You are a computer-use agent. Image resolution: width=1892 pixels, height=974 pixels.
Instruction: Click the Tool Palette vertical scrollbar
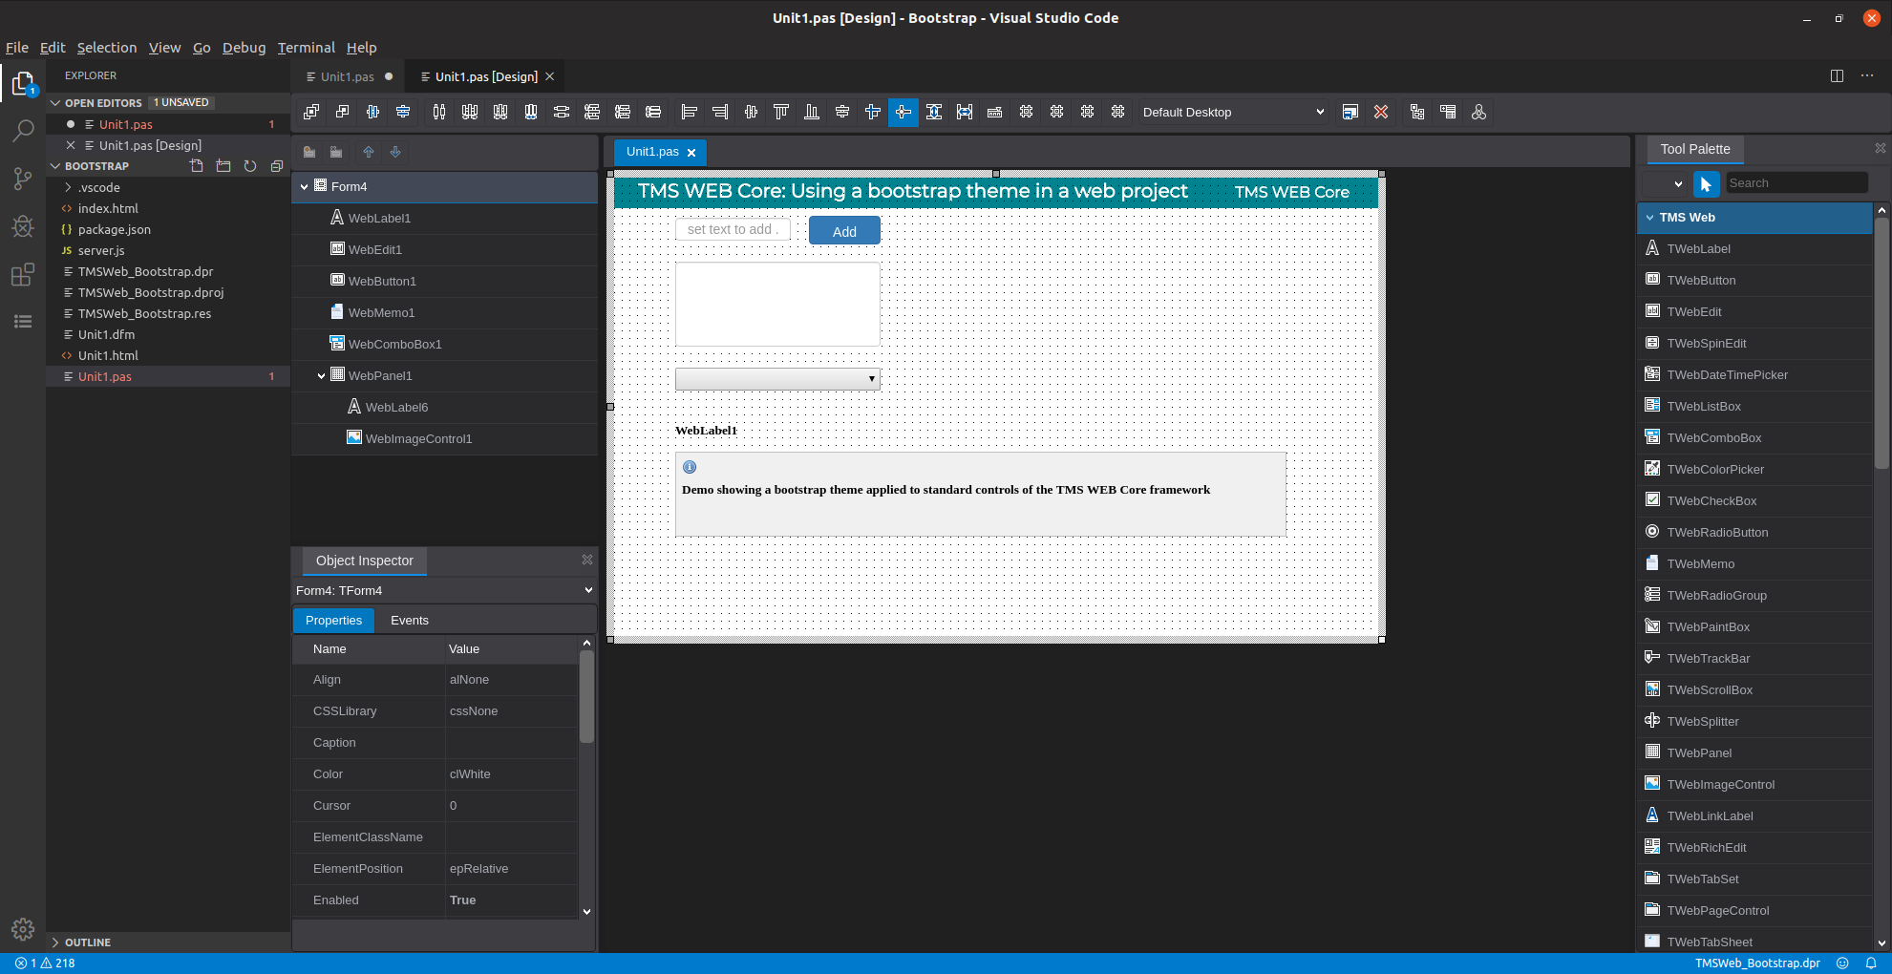point(1881,344)
